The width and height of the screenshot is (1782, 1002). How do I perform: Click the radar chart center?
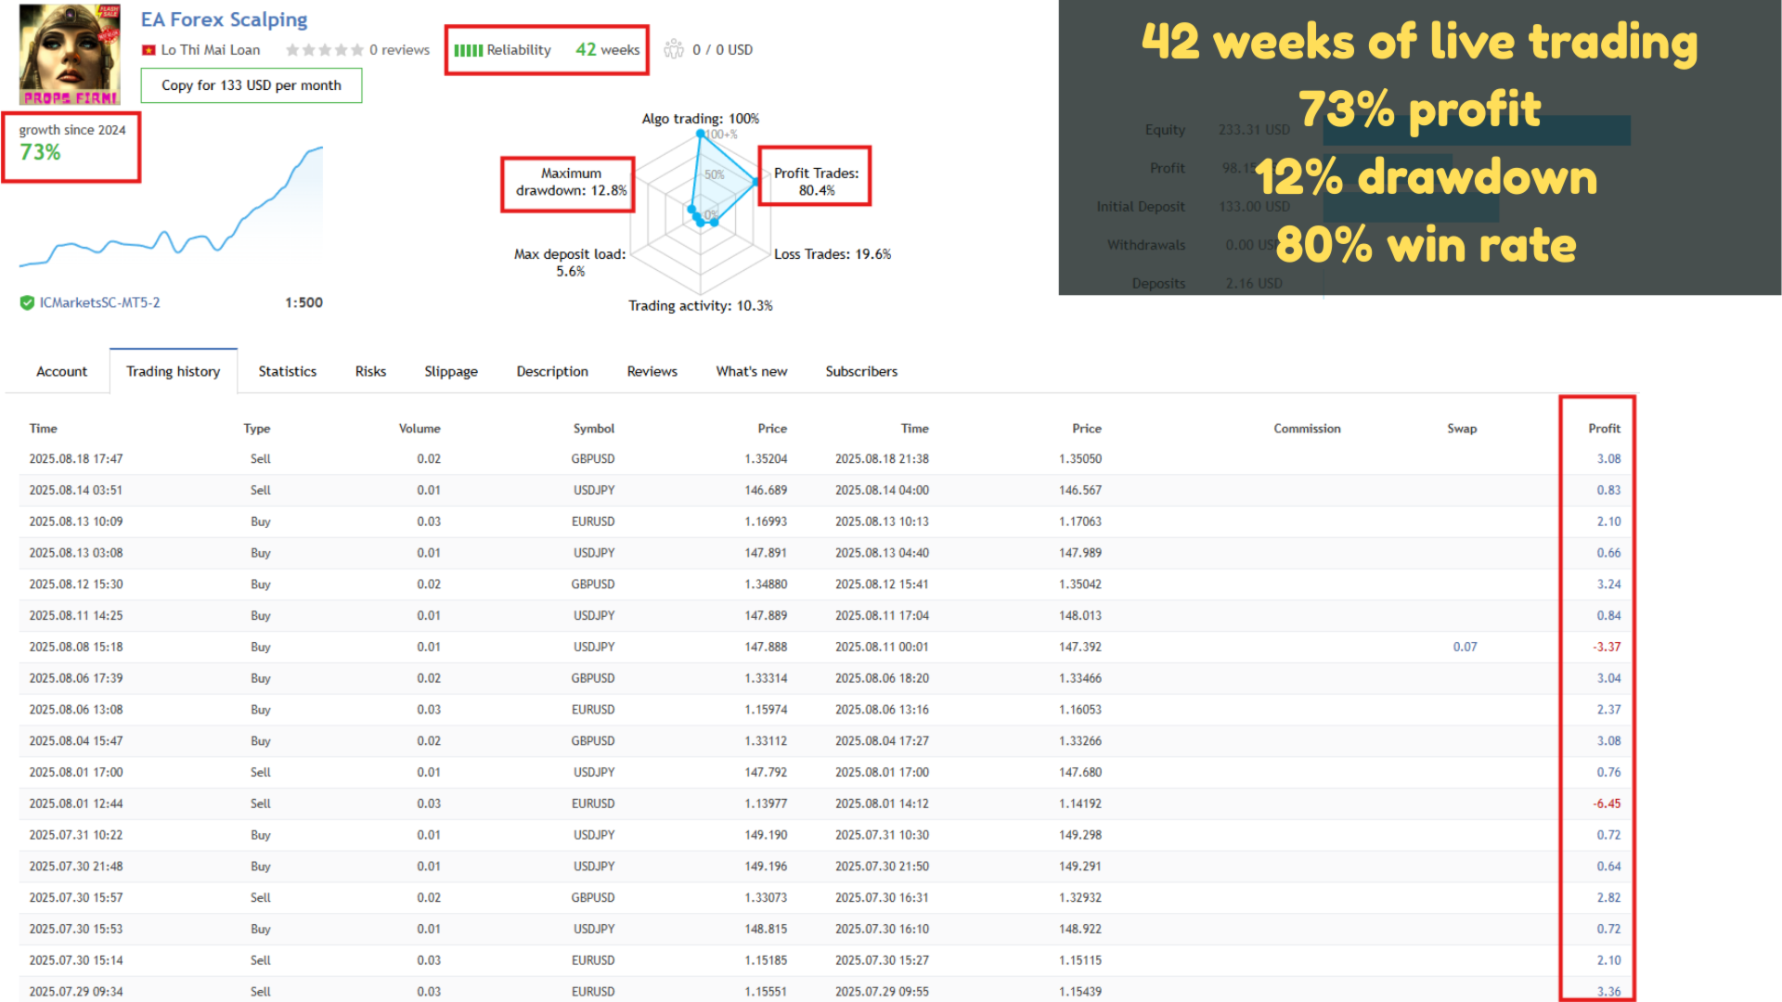point(701,214)
